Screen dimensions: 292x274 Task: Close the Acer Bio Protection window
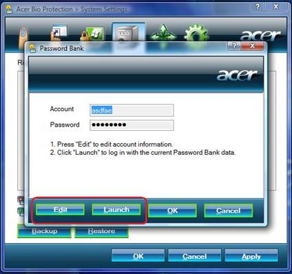275,7
